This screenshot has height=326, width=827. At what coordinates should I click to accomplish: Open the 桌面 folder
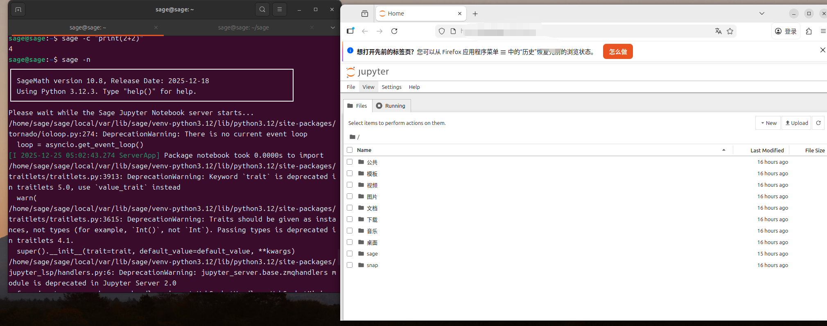[x=372, y=242]
